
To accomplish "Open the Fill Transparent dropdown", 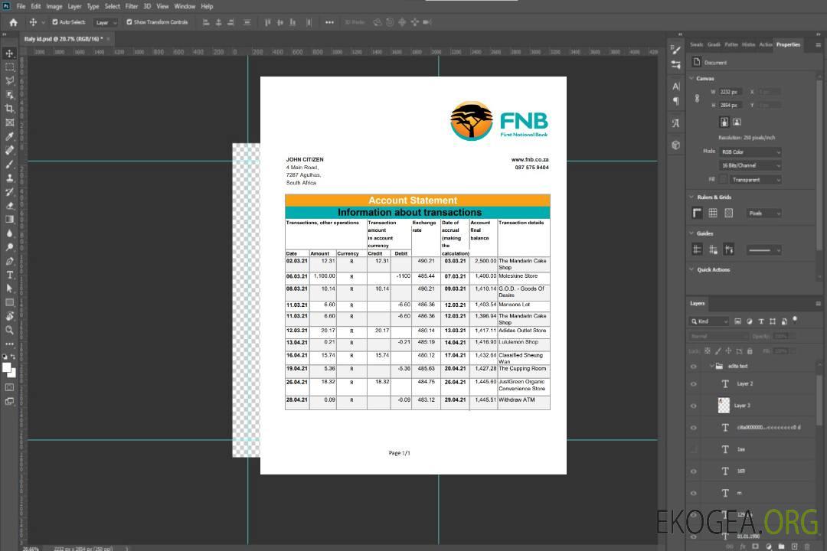I will [755, 180].
